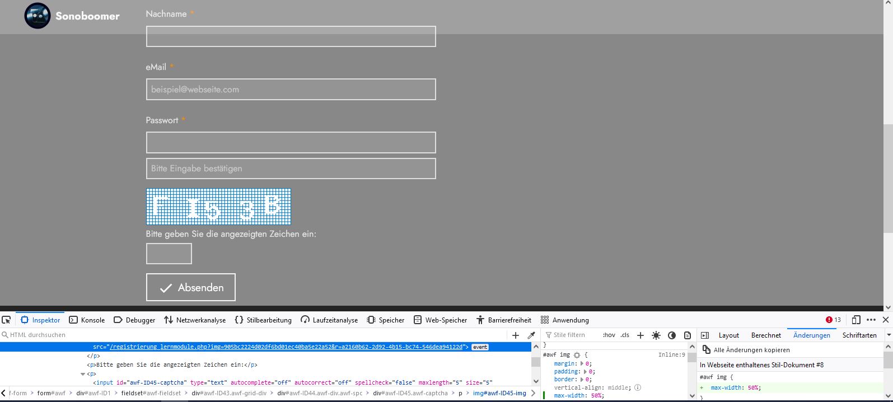Screen dimensions: 893x402
Task: Click the Sonoboomer logo
Action: coord(38,16)
